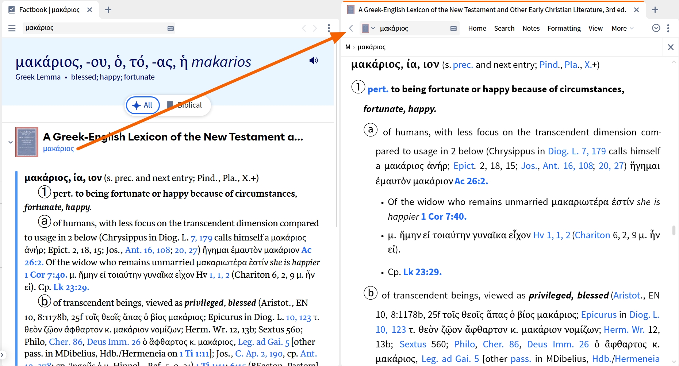Collapse the Greek-English Lexicon section
Image resolution: width=679 pixels, height=366 pixels.
[x=10, y=142]
